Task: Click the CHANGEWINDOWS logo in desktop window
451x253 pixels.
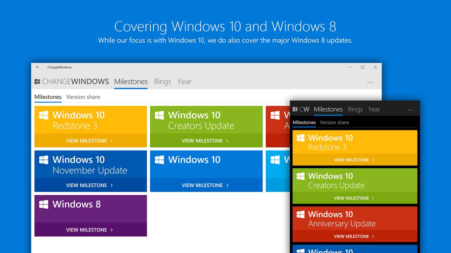Action: [72, 82]
